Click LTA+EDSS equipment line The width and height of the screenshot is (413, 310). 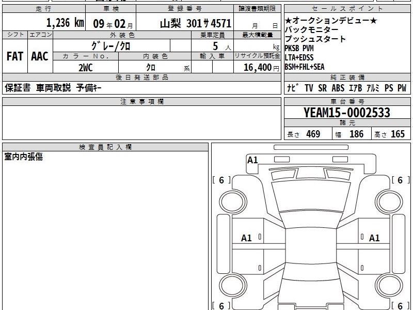point(299,57)
